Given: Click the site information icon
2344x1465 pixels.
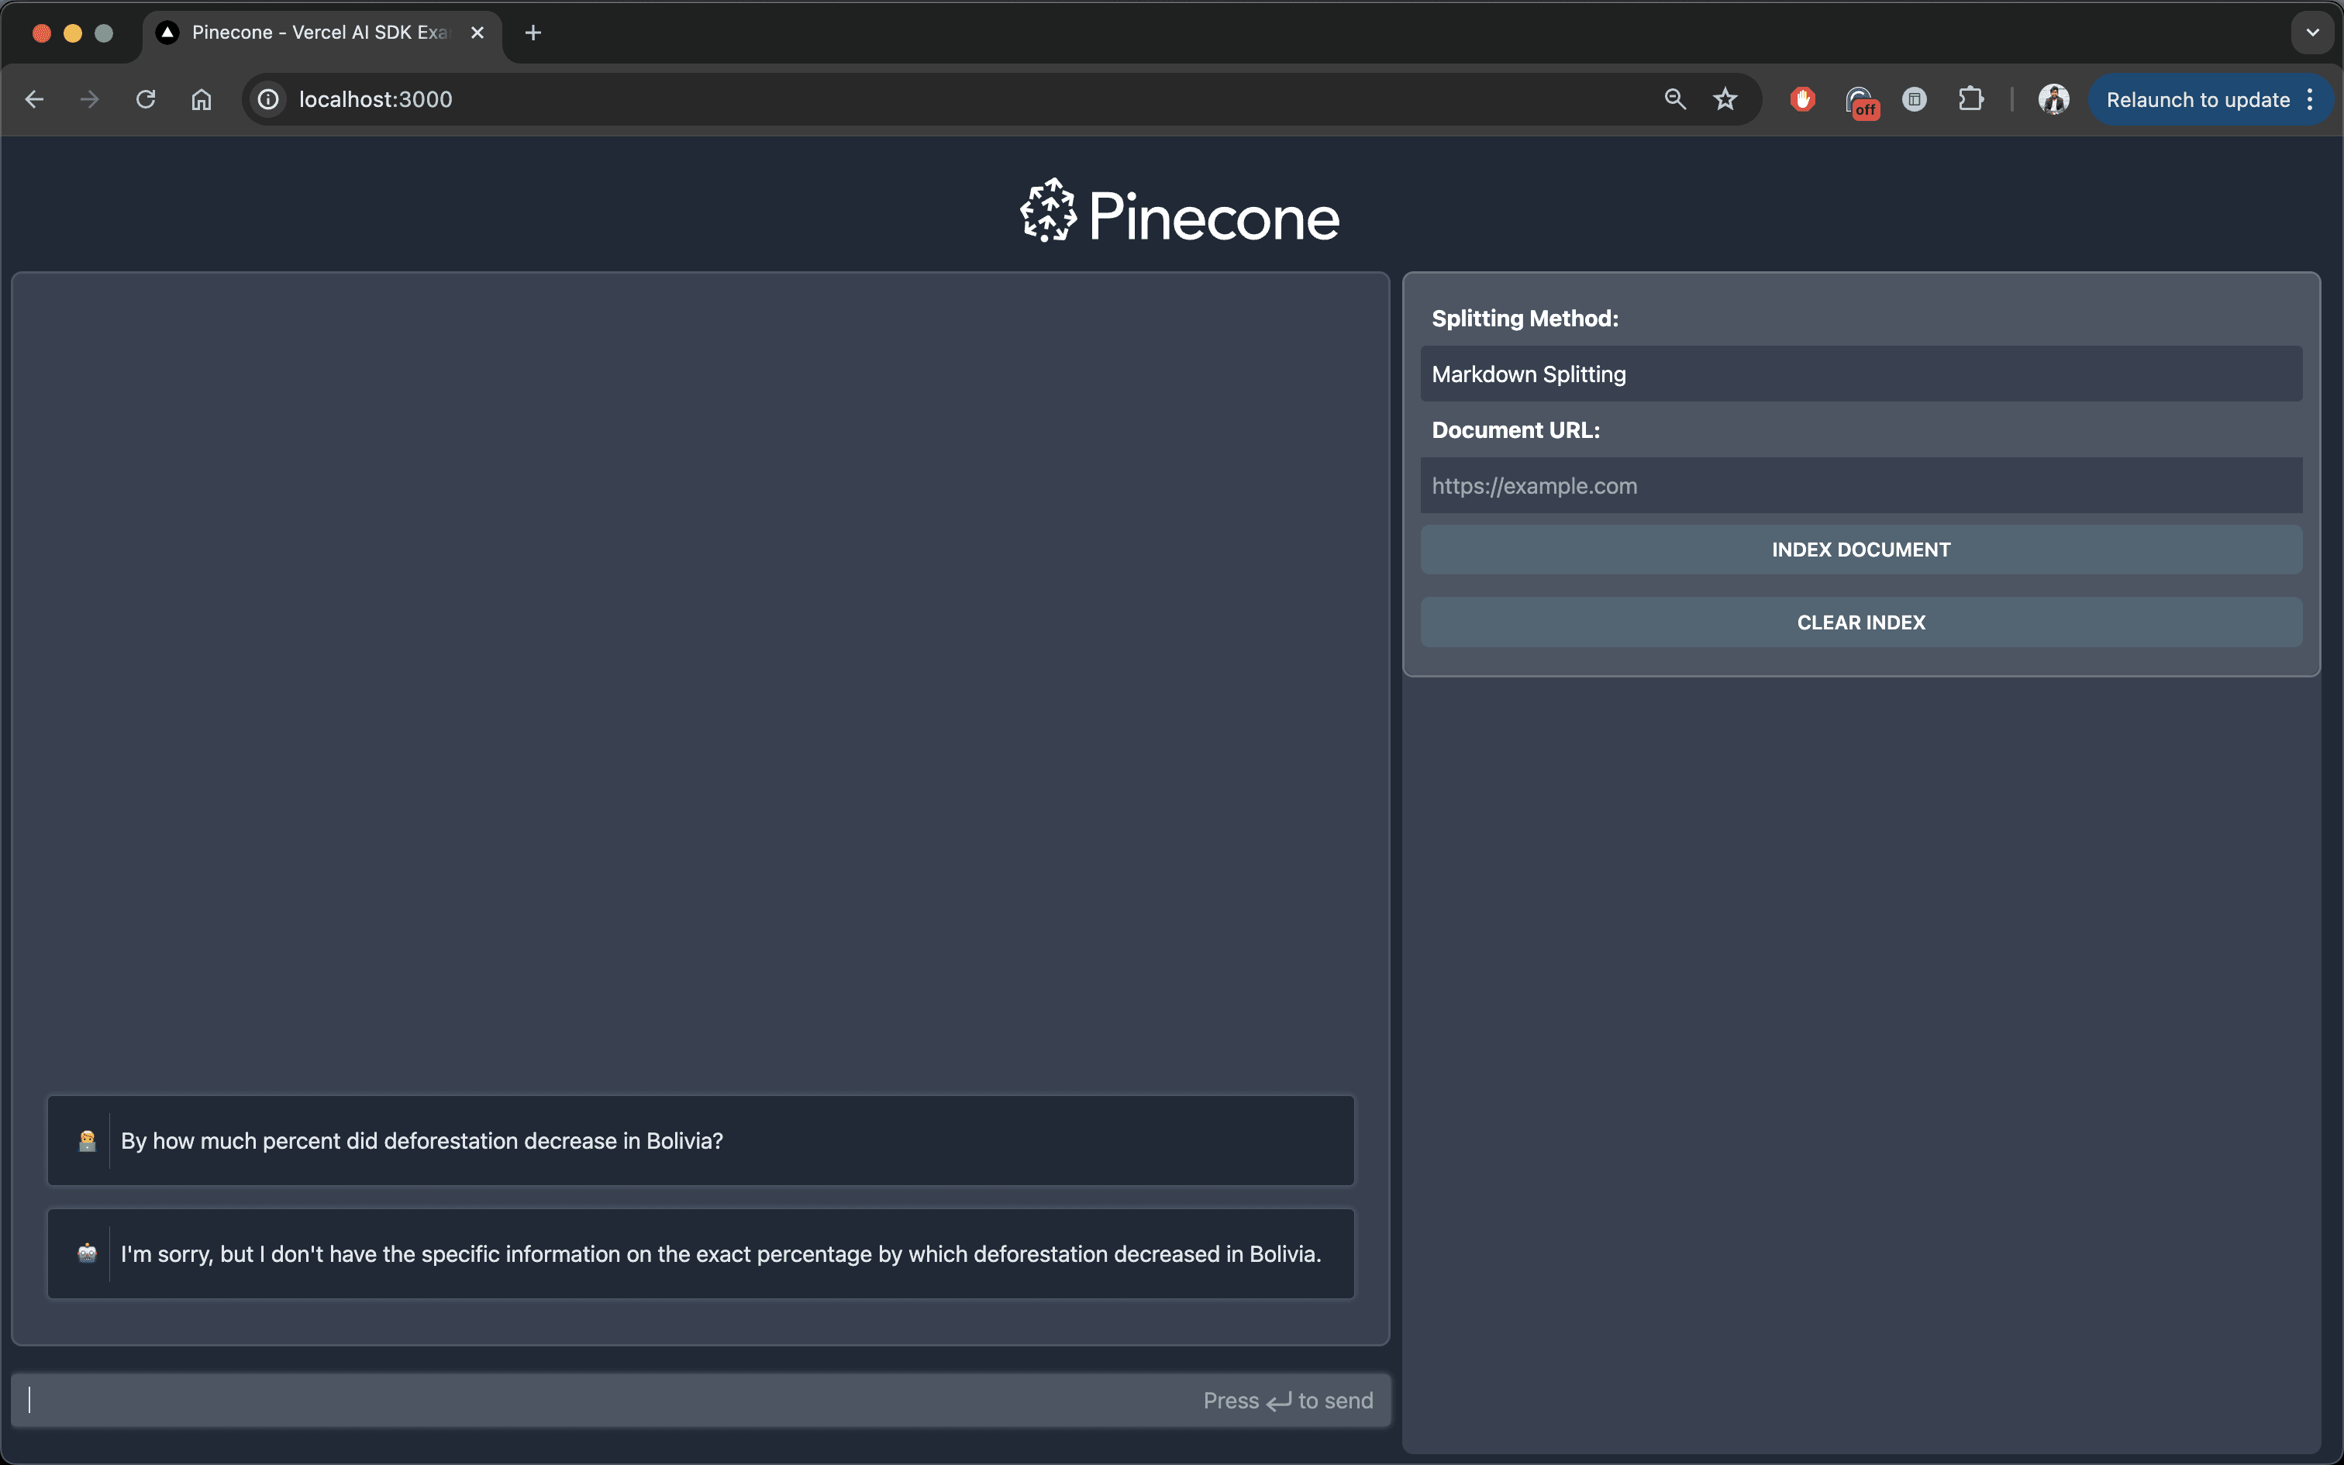Looking at the screenshot, I should [268, 99].
